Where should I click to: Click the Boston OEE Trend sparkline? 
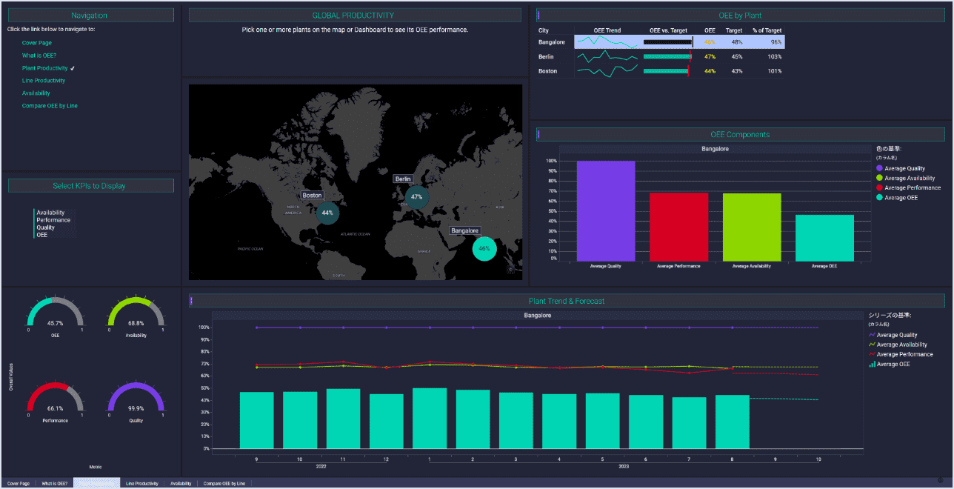[607, 71]
